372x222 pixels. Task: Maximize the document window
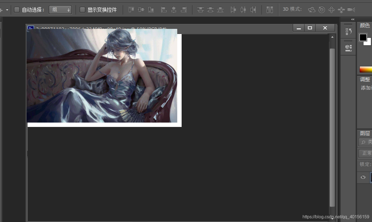pyautogui.click(x=310, y=28)
